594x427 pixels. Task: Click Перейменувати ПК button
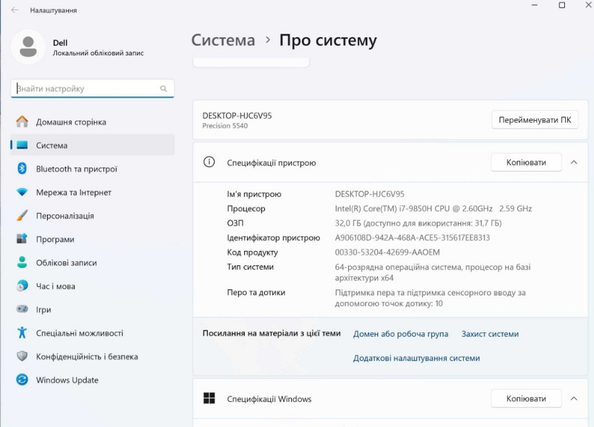tap(535, 119)
